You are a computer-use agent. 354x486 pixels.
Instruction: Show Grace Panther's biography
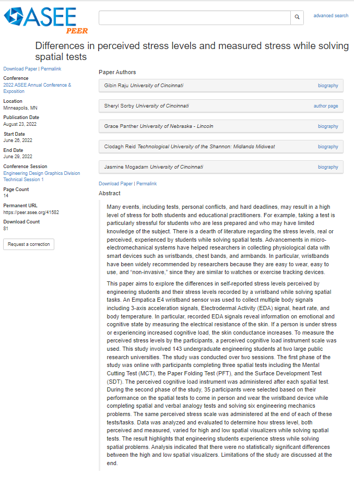[328, 126]
